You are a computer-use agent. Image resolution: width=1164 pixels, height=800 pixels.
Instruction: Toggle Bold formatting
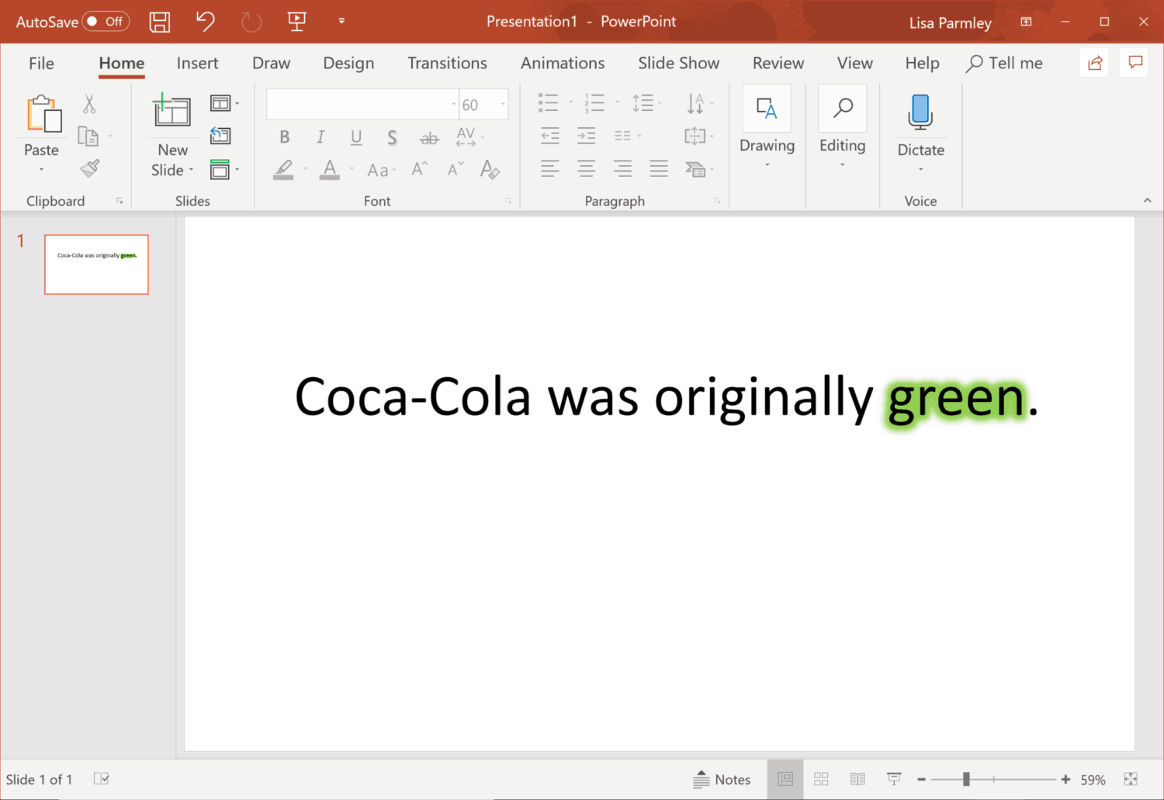[285, 137]
